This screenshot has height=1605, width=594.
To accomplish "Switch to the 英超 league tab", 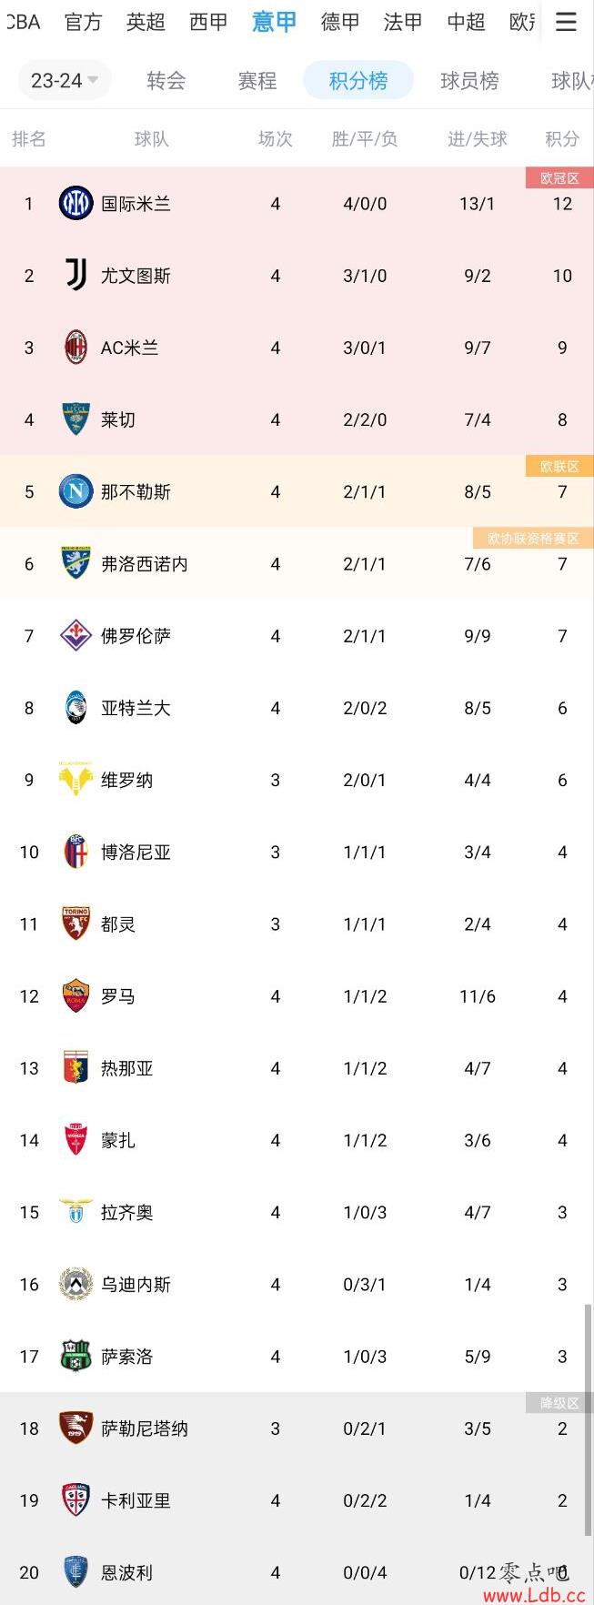I will click(x=146, y=22).
